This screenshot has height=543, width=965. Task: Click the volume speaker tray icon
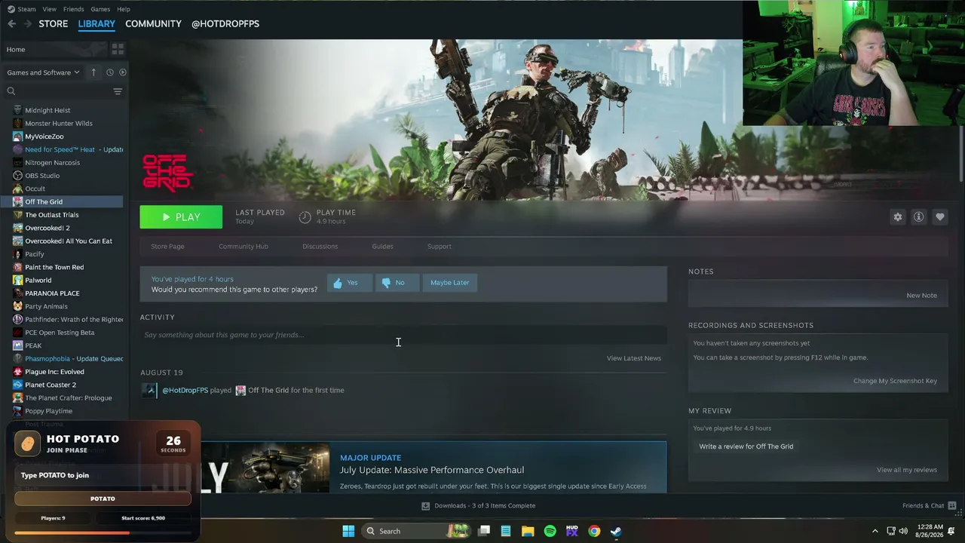(x=903, y=531)
